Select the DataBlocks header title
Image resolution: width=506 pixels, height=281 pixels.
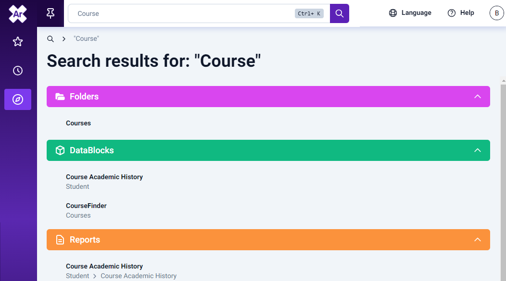click(x=92, y=150)
